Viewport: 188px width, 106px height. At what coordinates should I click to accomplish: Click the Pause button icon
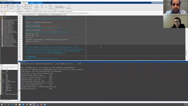click(x=42, y=6)
